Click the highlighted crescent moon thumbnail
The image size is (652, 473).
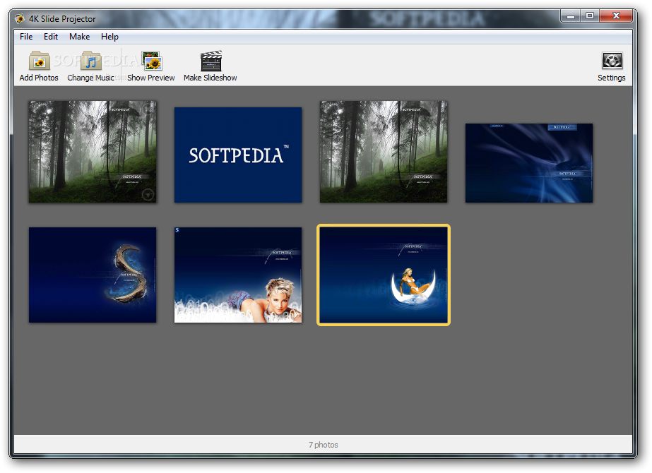click(384, 275)
